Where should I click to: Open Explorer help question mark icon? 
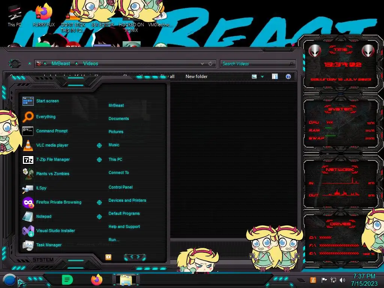click(288, 76)
